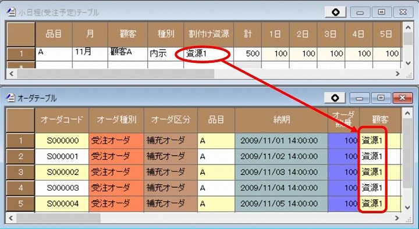Viewport: 419px width, 229px height.
Task: Click the 内示 cell
Action: pyautogui.click(x=166, y=54)
